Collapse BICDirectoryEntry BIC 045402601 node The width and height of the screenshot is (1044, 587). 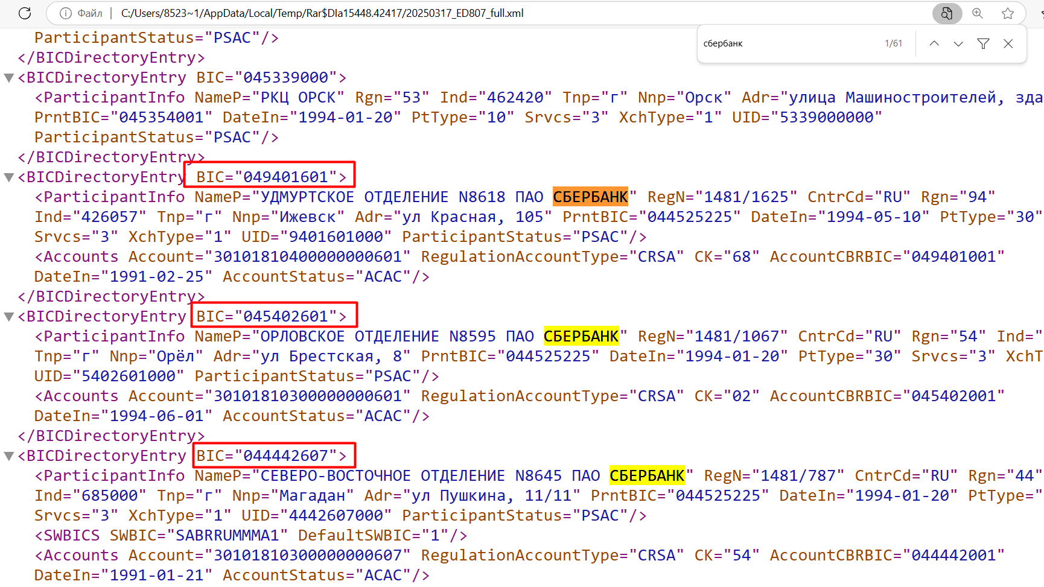point(9,317)
